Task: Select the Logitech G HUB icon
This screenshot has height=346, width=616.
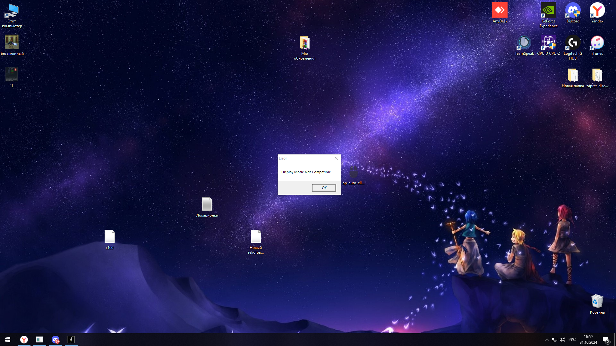Action: point(573,43)
